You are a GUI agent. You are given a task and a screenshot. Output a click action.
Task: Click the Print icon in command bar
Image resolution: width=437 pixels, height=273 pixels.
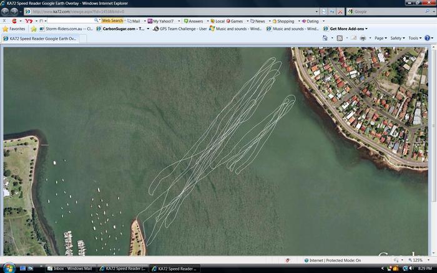coord(363,38)
